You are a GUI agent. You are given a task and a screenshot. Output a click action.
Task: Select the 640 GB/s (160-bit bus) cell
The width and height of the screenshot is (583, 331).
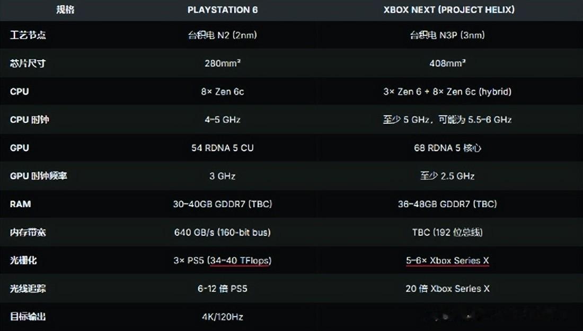(x=223, y=232)
